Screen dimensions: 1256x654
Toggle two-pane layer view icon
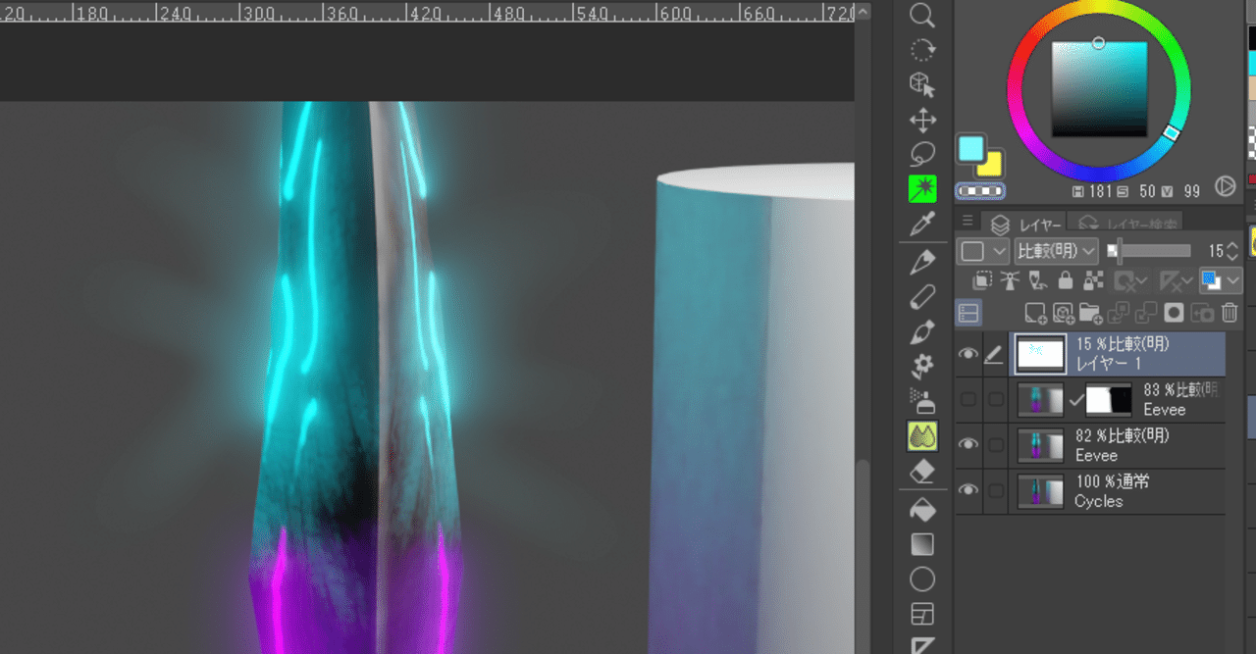pyautogui.click(x=968, y=313)
